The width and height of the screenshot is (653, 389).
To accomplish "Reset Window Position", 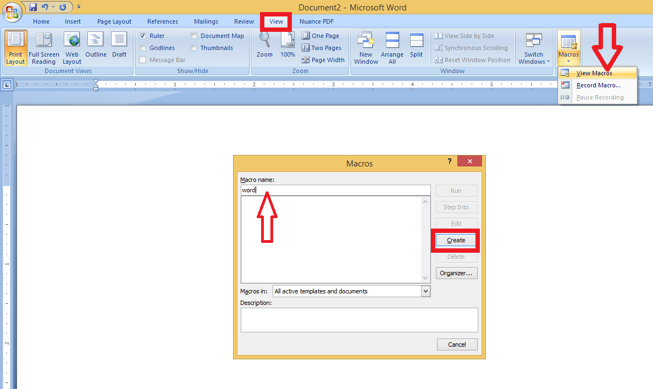I will 472,60.
